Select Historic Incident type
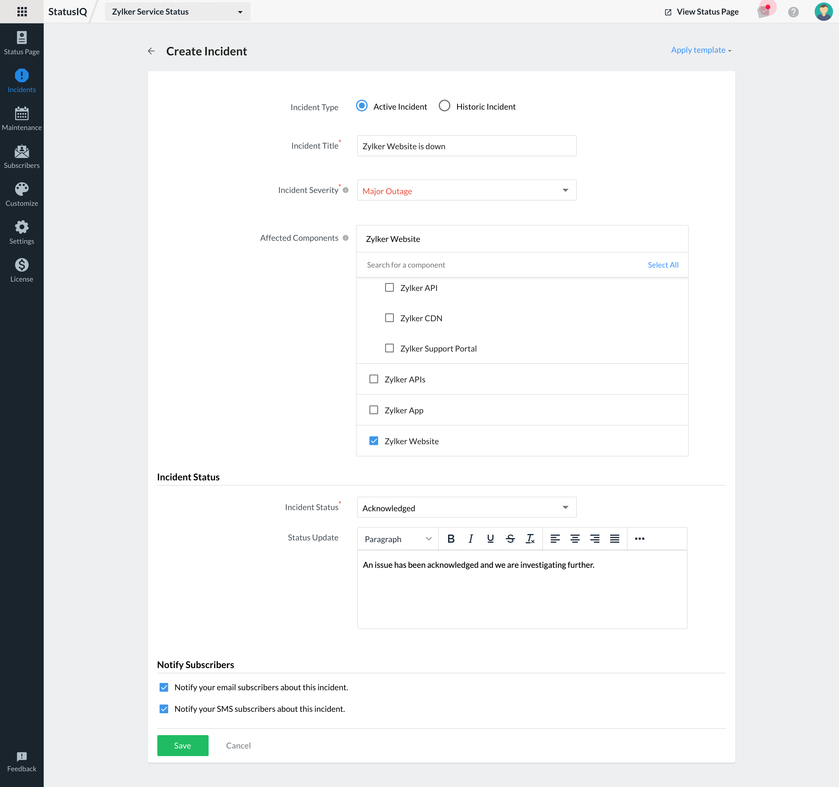 [444, 106]
